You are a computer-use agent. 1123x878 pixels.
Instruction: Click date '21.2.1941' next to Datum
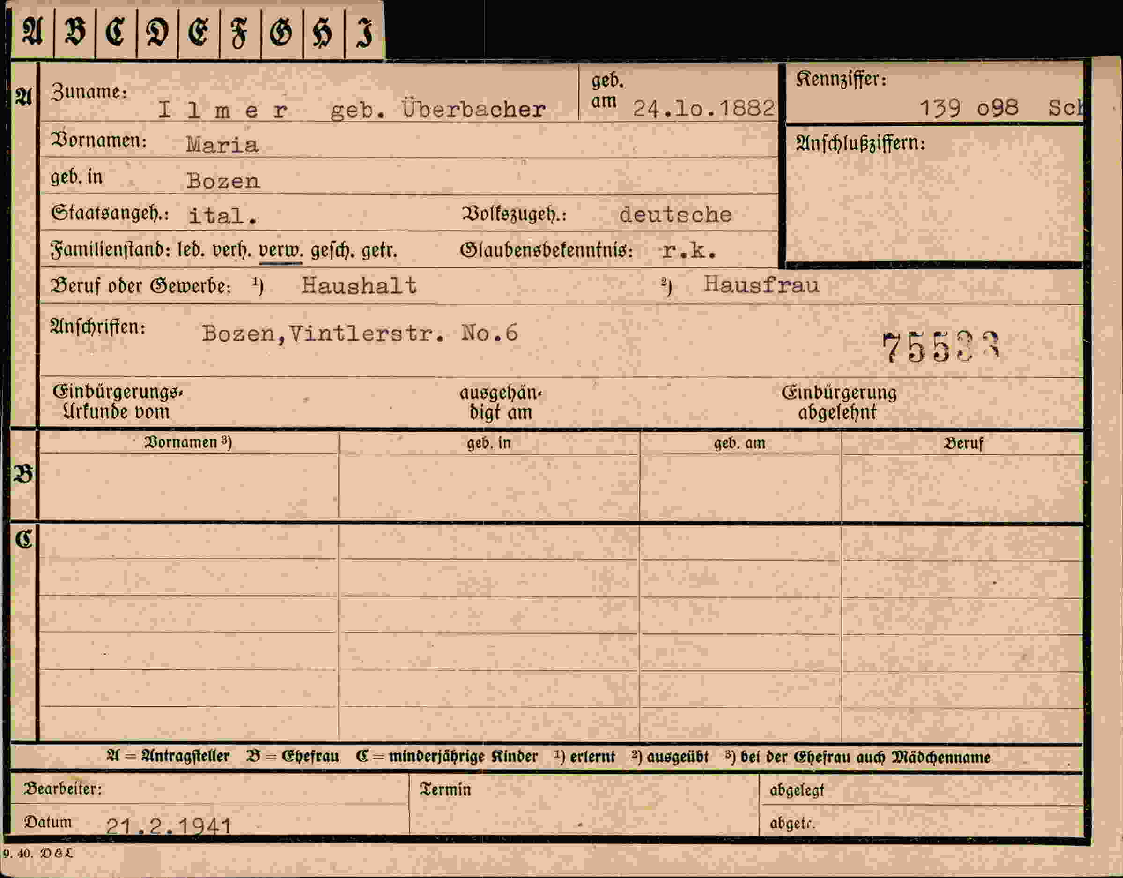pos(169,826)
